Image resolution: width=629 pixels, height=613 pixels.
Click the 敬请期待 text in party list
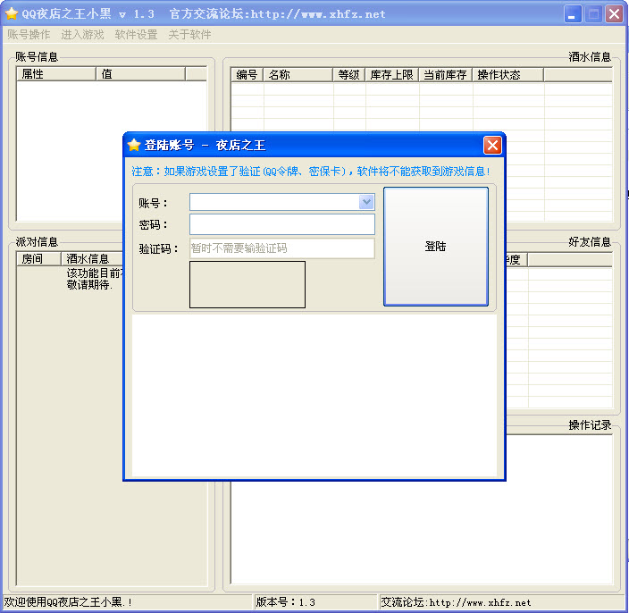89,285
